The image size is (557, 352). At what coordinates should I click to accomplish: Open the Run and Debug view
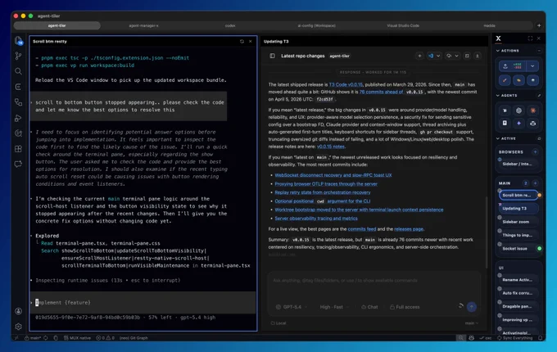(x=18, y=118)
